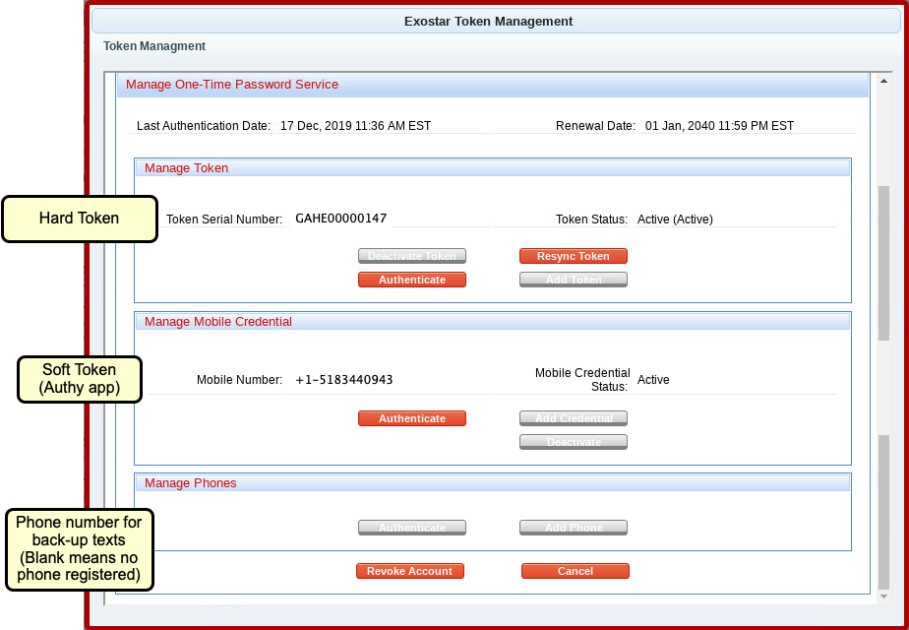Click the greyed Add Credential button
The image size is (909, 630).
tap(573, 418)
